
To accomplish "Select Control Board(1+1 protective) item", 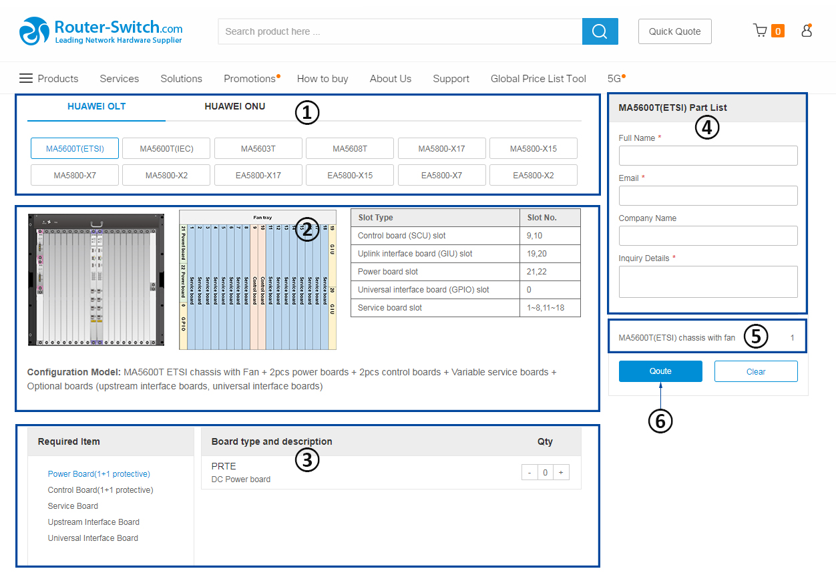I will (x=100, y=490).
